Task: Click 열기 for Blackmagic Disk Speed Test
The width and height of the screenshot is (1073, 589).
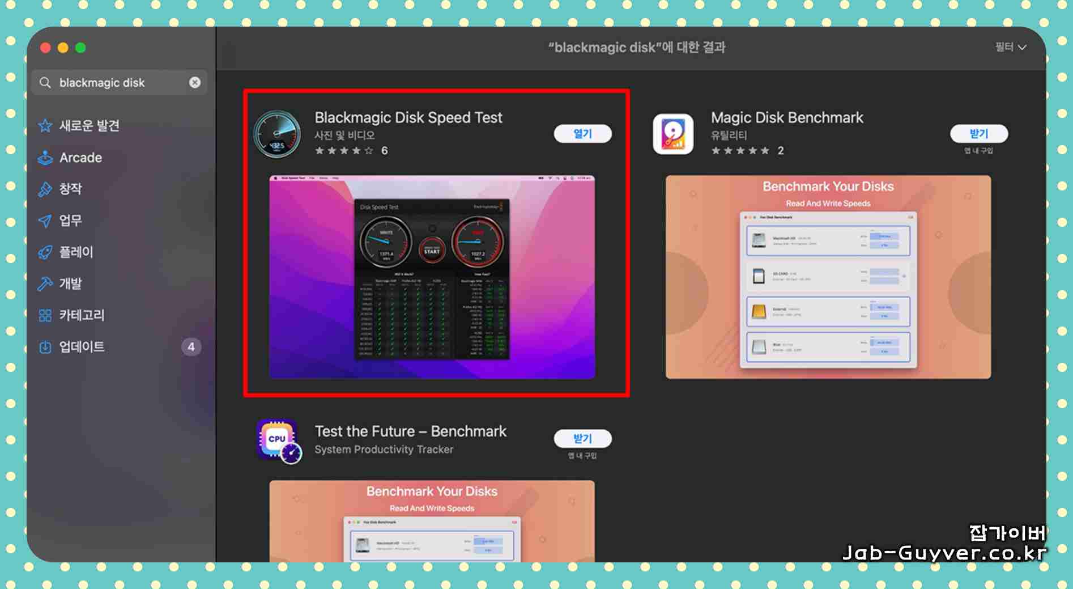Action: coord(582,134)
